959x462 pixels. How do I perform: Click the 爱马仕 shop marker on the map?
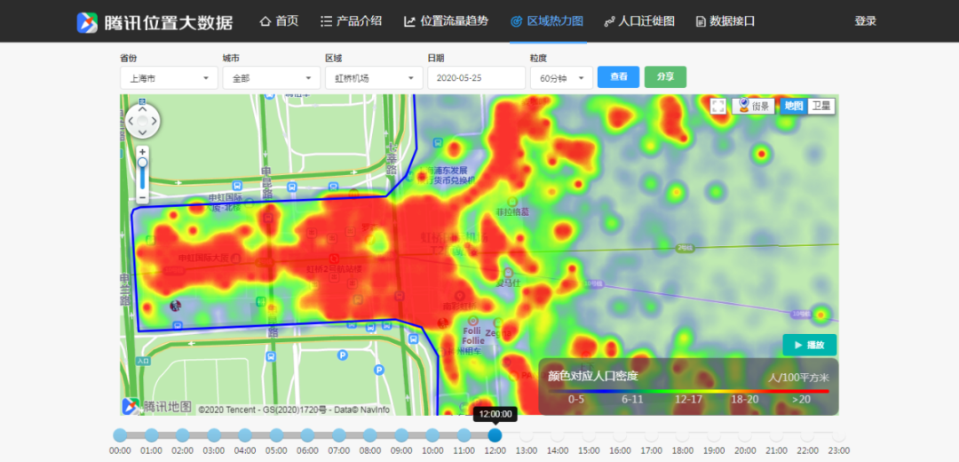(508, 273)
